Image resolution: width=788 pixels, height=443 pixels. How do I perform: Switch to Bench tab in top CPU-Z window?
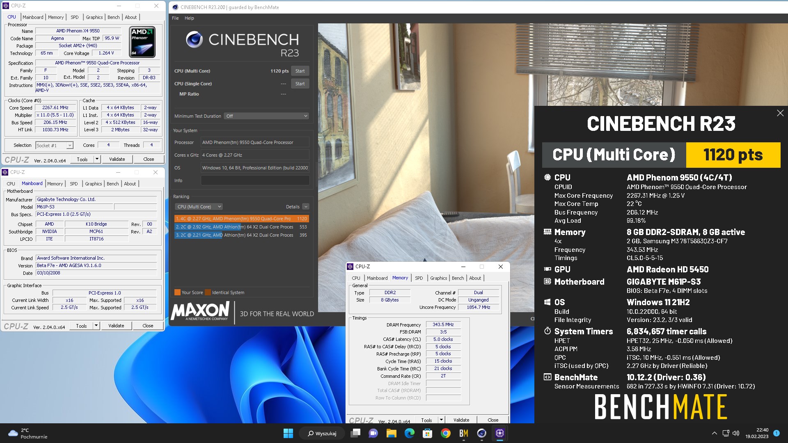point(114,17)
